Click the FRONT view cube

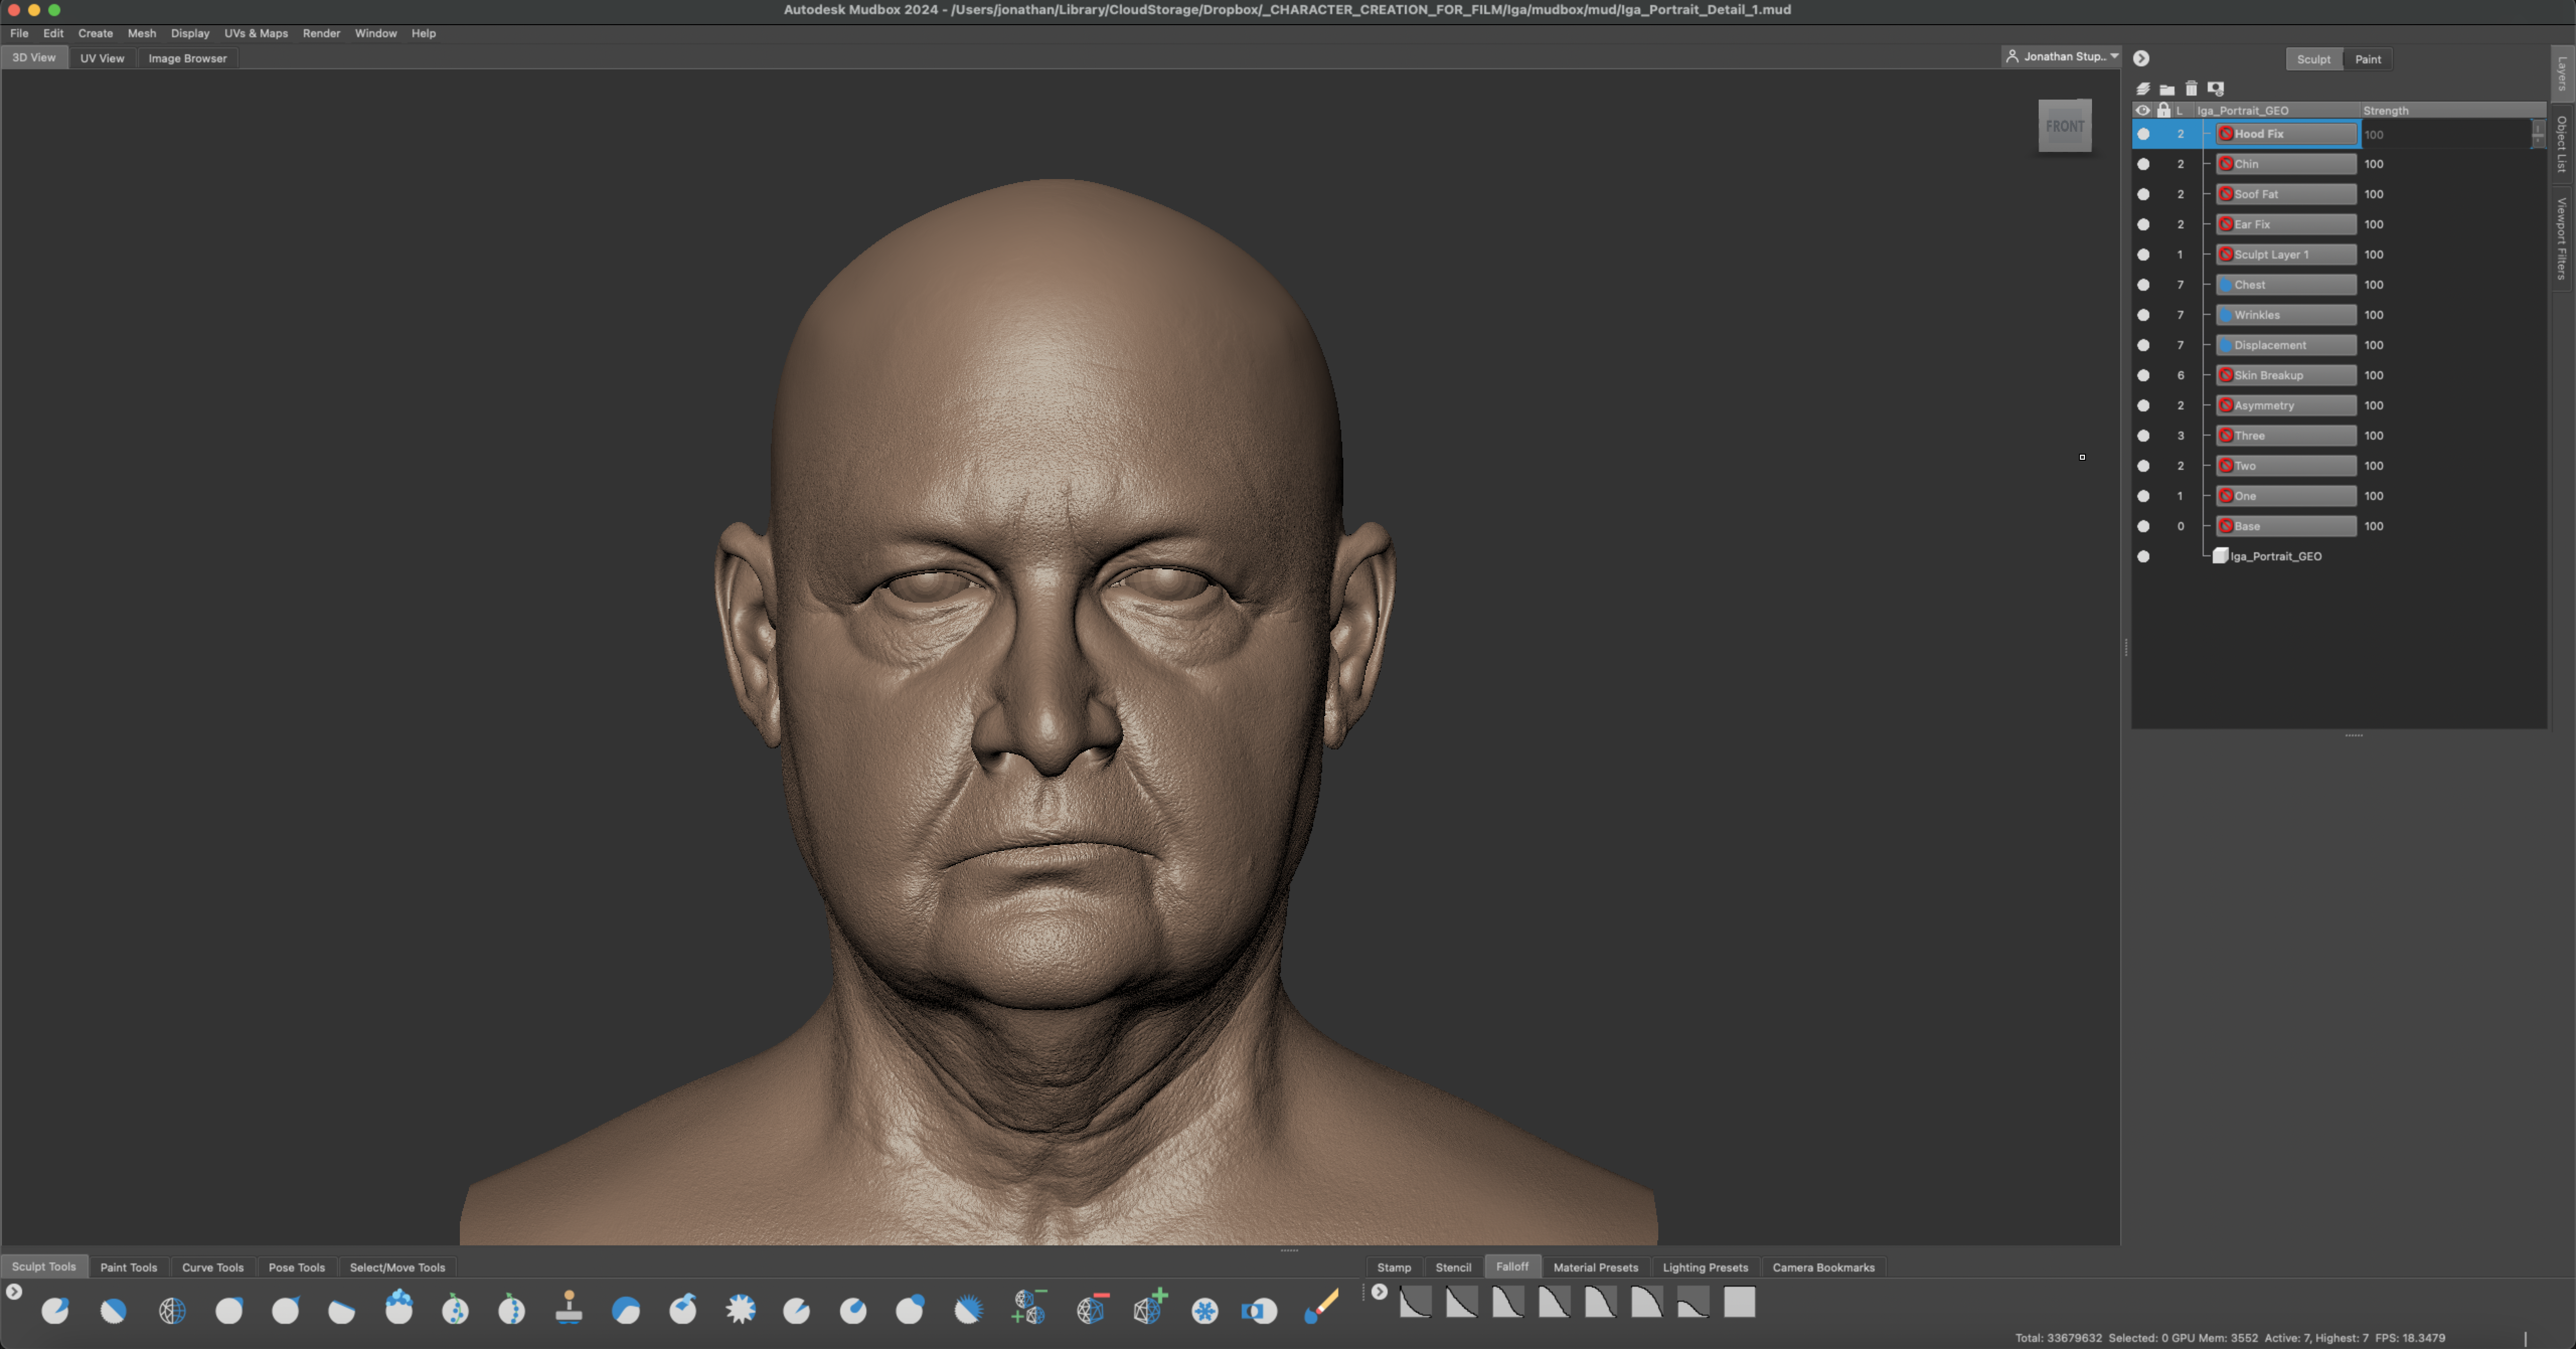tap(2064, 126)
